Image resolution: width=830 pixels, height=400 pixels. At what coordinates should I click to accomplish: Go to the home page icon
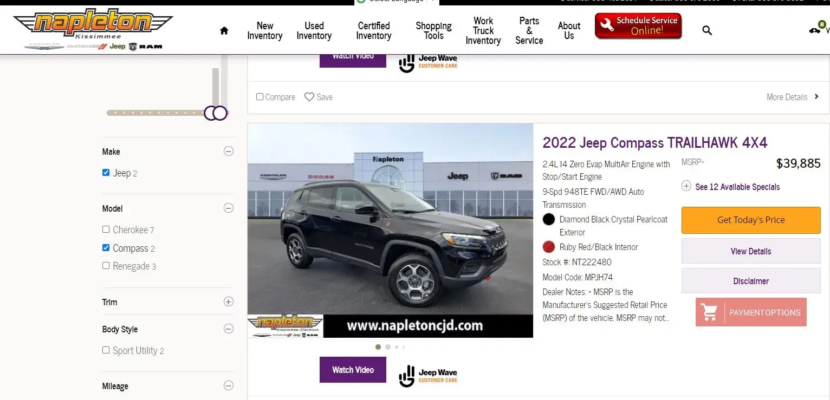coord(224,31)
